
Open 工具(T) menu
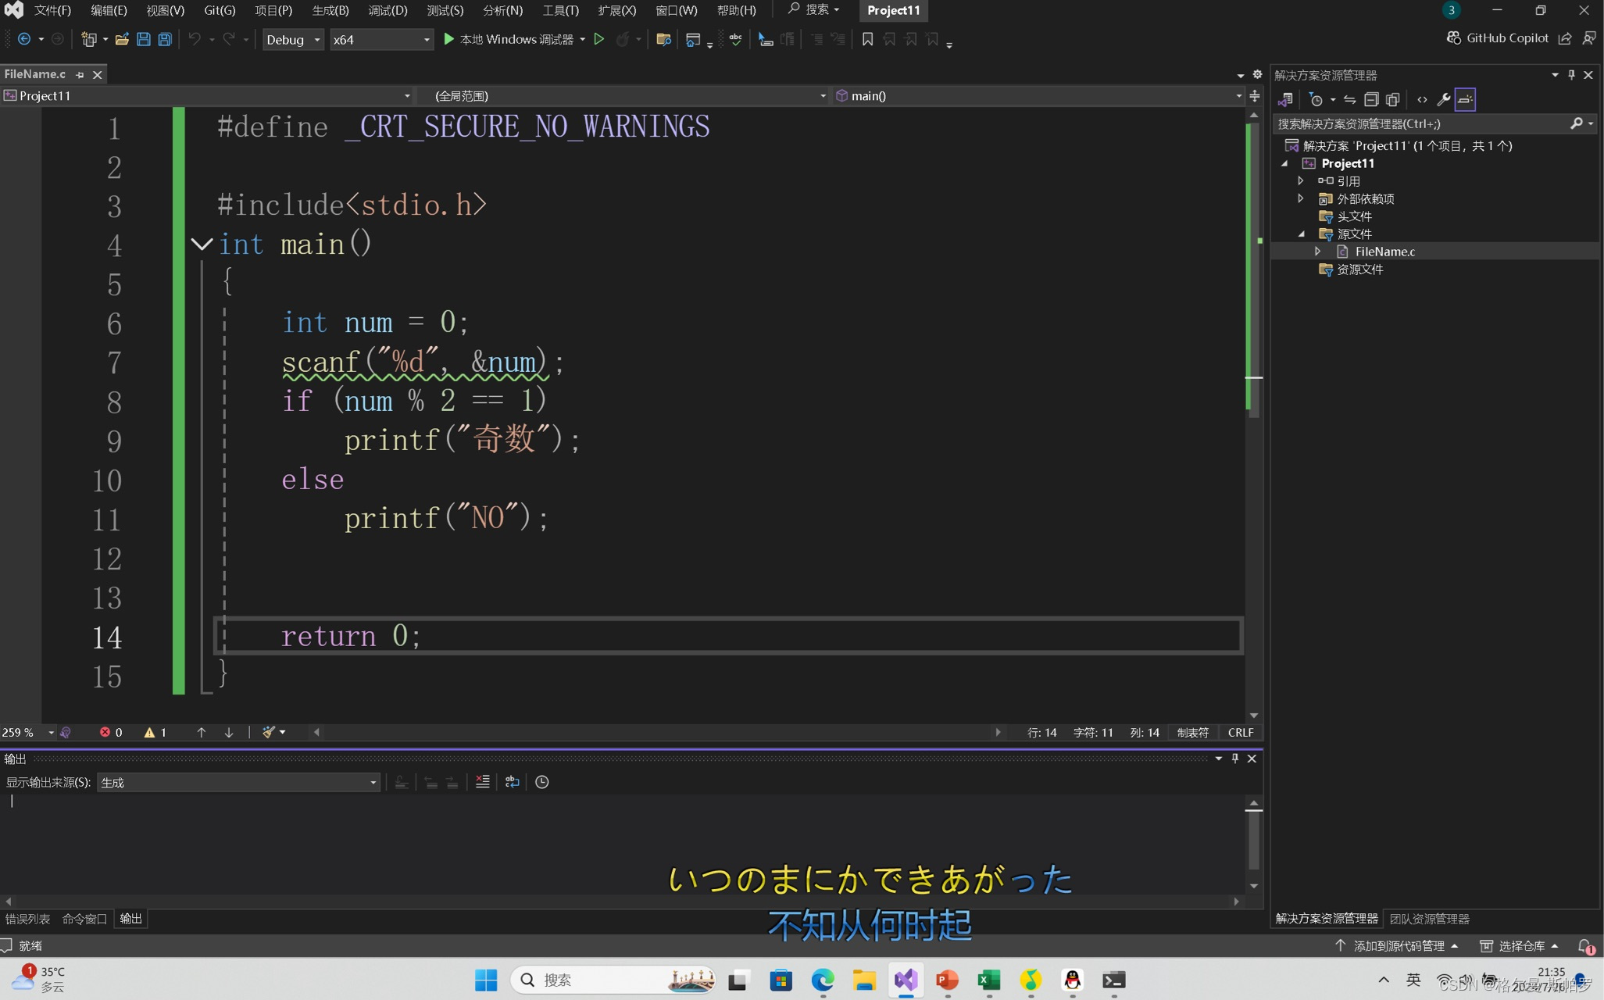pos(561,10)
